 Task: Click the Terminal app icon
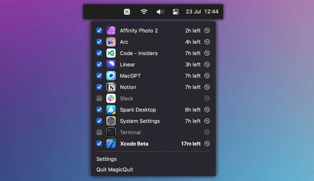coord(111,132)
